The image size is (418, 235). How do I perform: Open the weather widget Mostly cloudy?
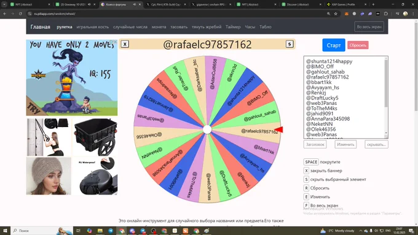click(x=337, y=231)
